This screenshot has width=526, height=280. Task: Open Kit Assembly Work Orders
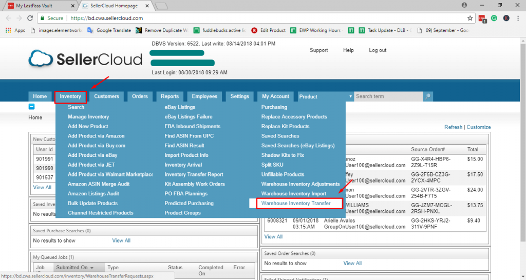point(195,184)
